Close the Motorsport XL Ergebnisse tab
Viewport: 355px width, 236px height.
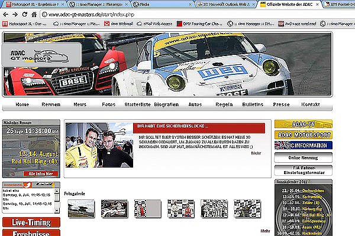(63, 4)
